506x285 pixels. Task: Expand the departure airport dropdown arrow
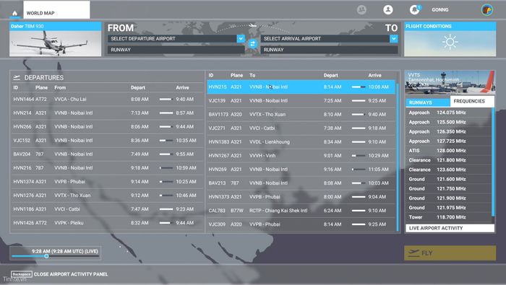pyautogui.click(x=241, y=38)
